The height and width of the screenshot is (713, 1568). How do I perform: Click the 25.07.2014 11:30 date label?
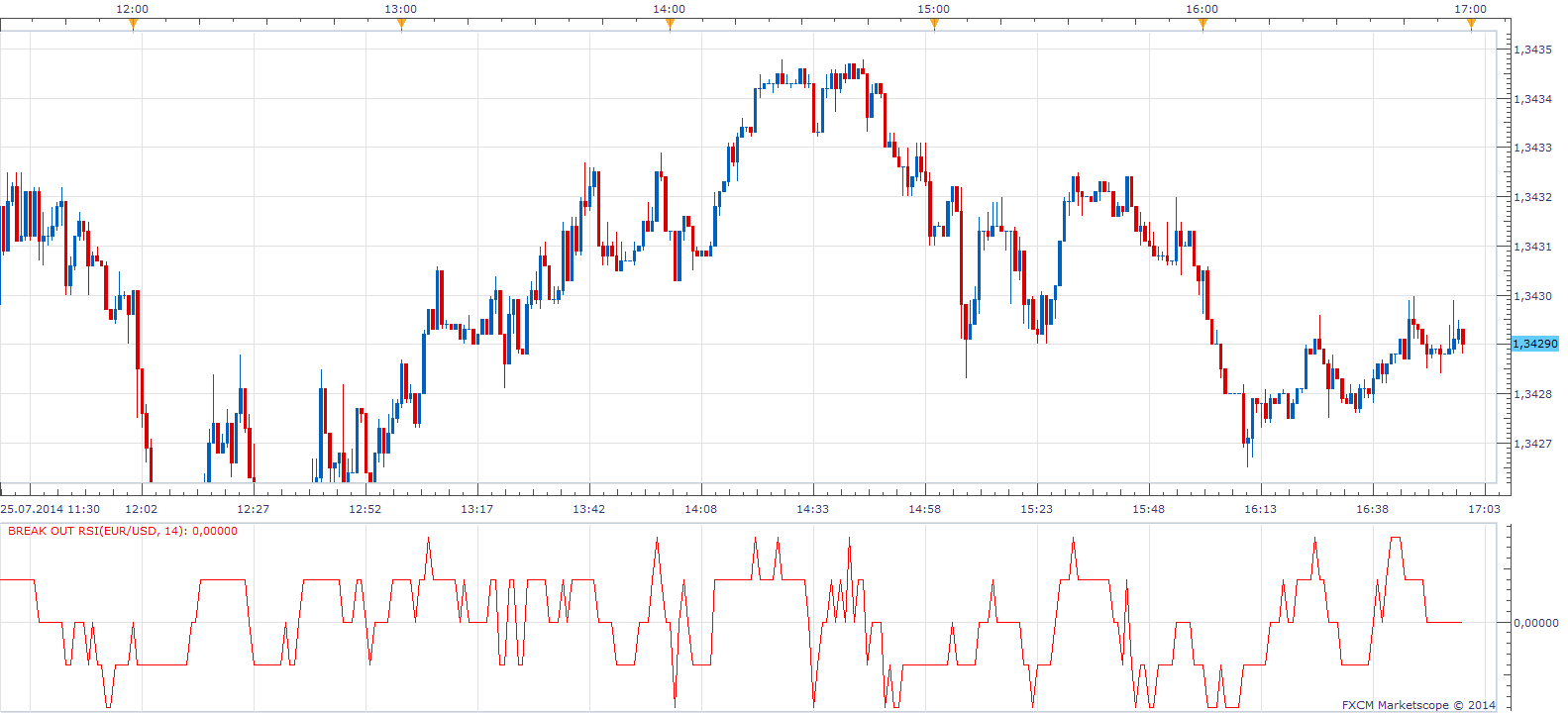[x=51, y=509]
